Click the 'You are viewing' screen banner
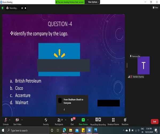The height and width of the screenshot is (134, 160). click(70, 2)
